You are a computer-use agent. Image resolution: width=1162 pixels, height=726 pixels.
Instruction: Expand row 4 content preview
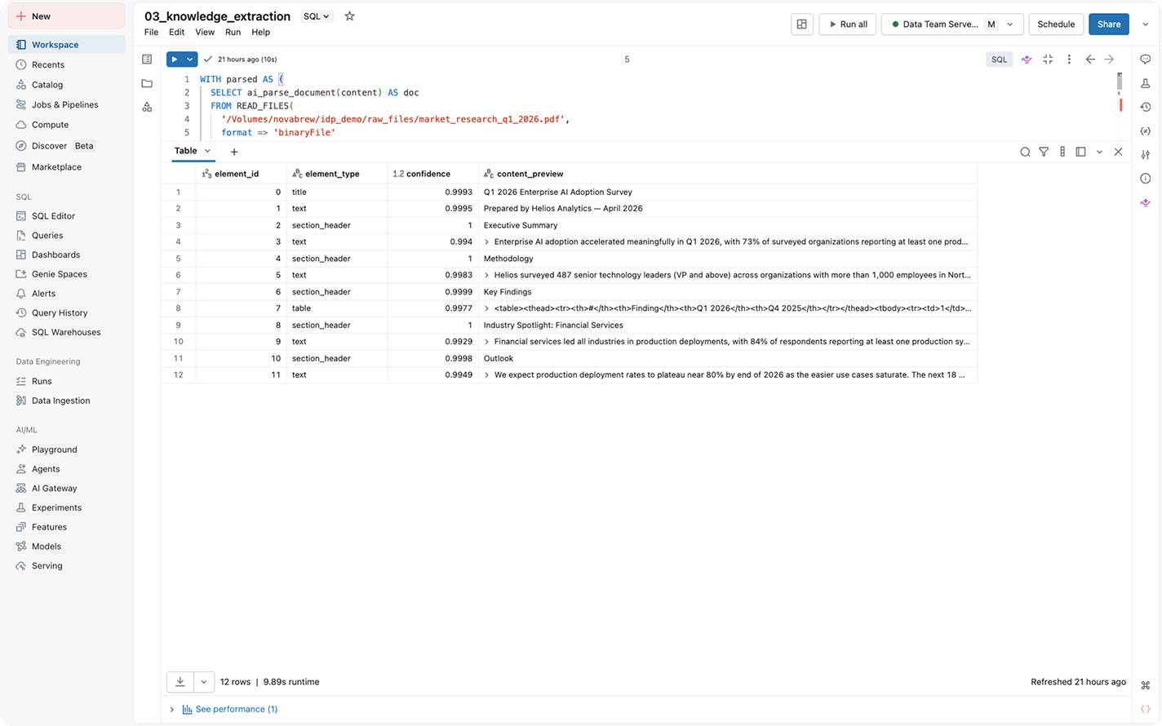[x=487, y=241]
